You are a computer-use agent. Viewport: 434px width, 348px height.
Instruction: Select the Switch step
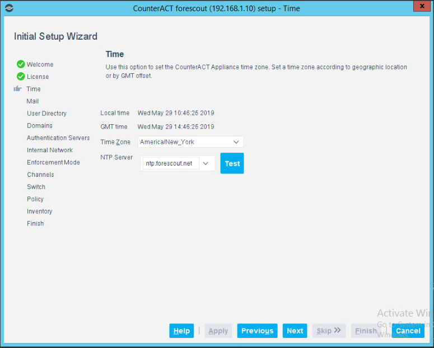pos(36,187)
